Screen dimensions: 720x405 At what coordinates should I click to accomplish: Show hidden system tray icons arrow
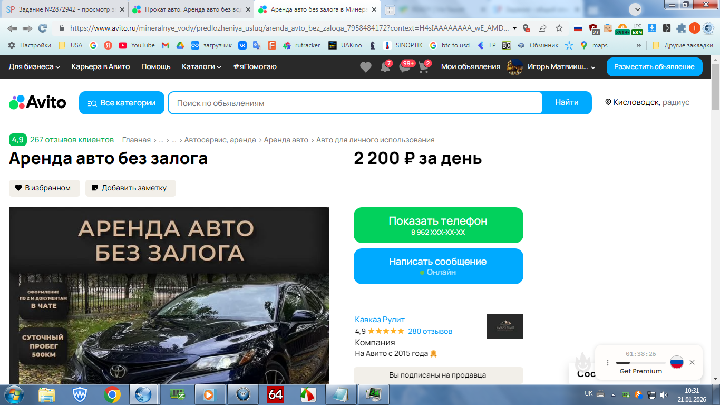[x=613, y=394]
